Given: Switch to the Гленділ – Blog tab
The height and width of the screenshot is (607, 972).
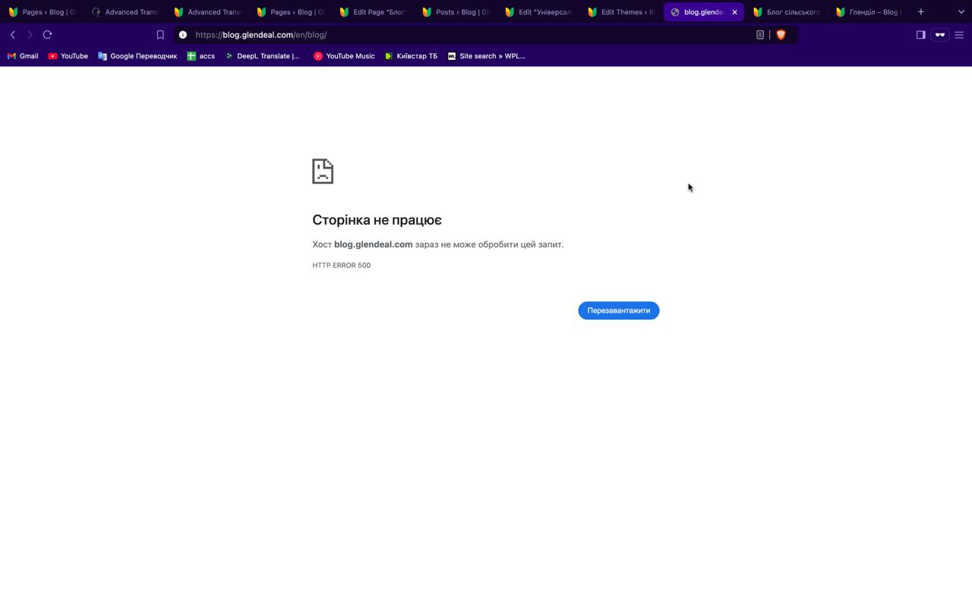Looking at the screenshot, I should click(869, 12).
